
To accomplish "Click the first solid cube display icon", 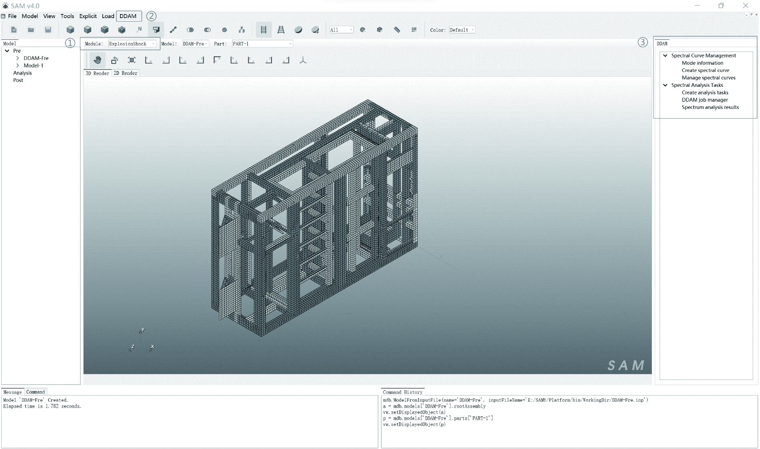I will tap(70, 30).
